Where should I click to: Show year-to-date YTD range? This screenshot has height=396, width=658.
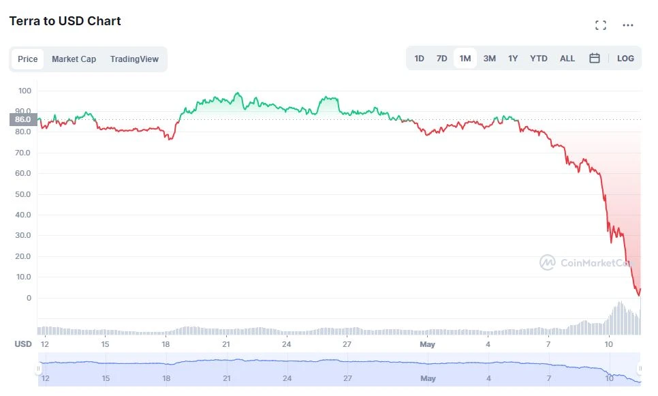538,59
